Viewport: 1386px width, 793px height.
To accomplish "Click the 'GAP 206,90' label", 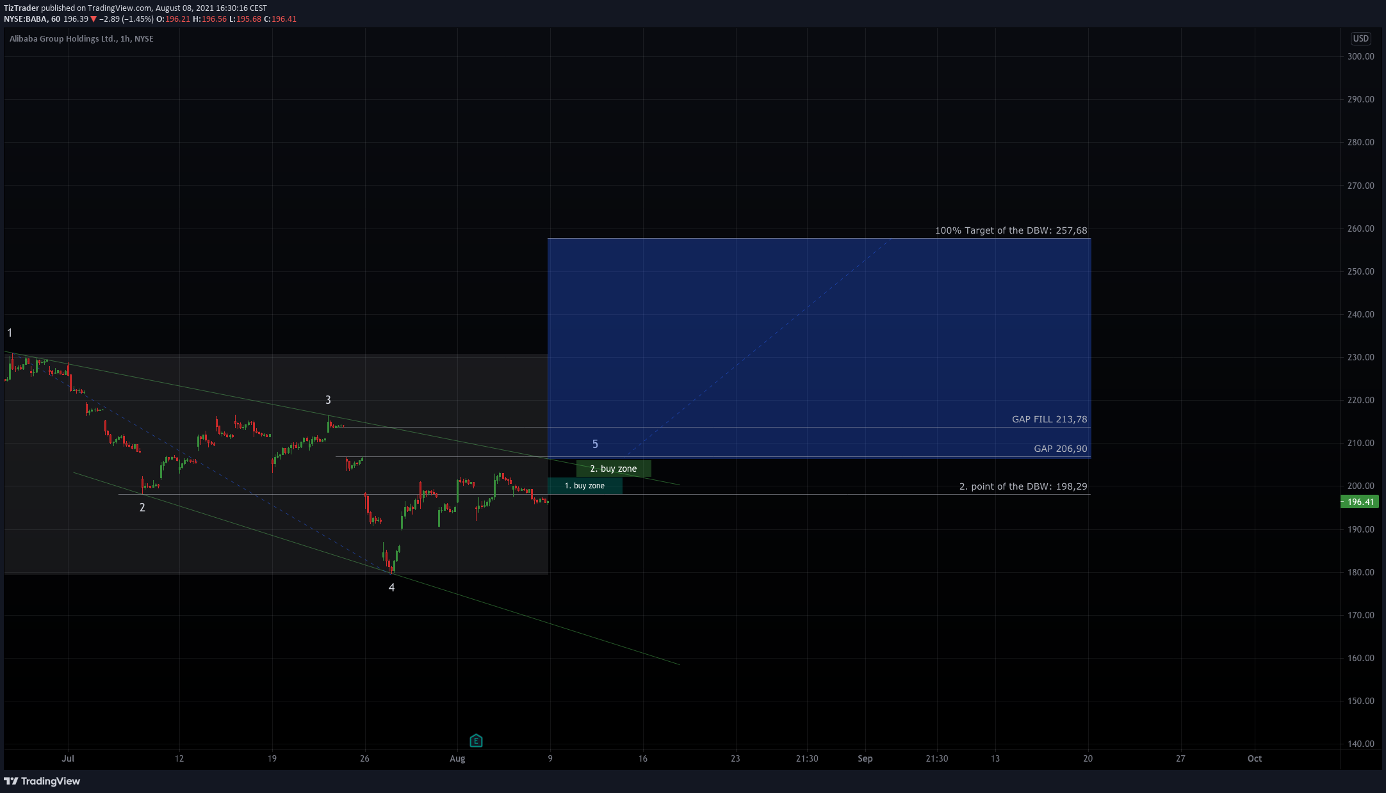I will [1060, 449].
